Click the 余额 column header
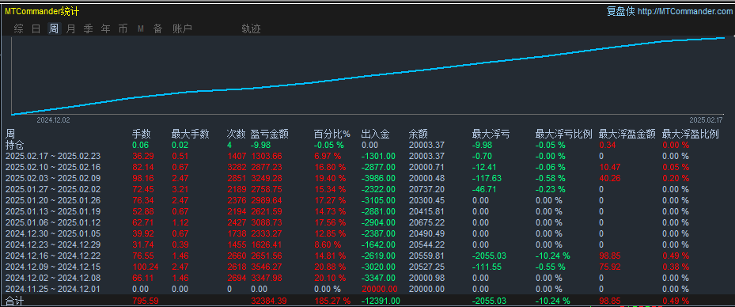This screenshot has width=735, height=307. tap(418, 134)
